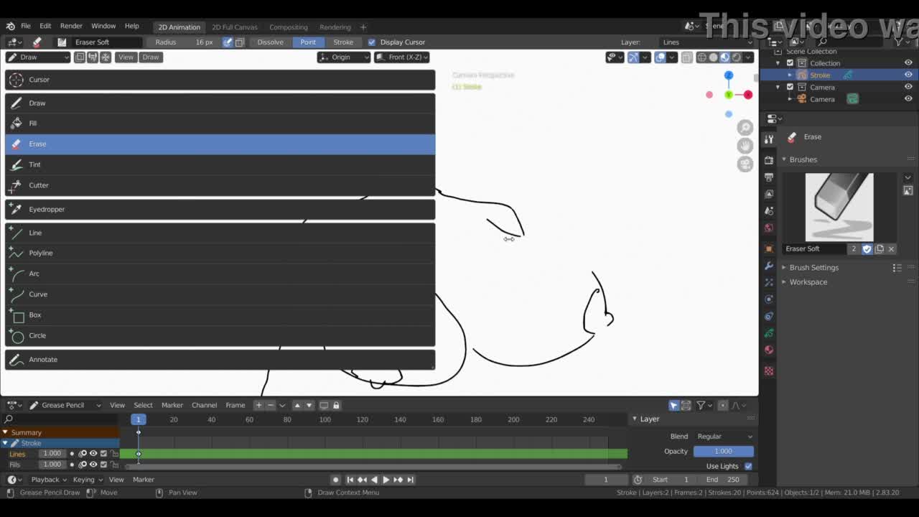Select the Tint tool
This screenshot has height=517, width=919.
point(34,165)
